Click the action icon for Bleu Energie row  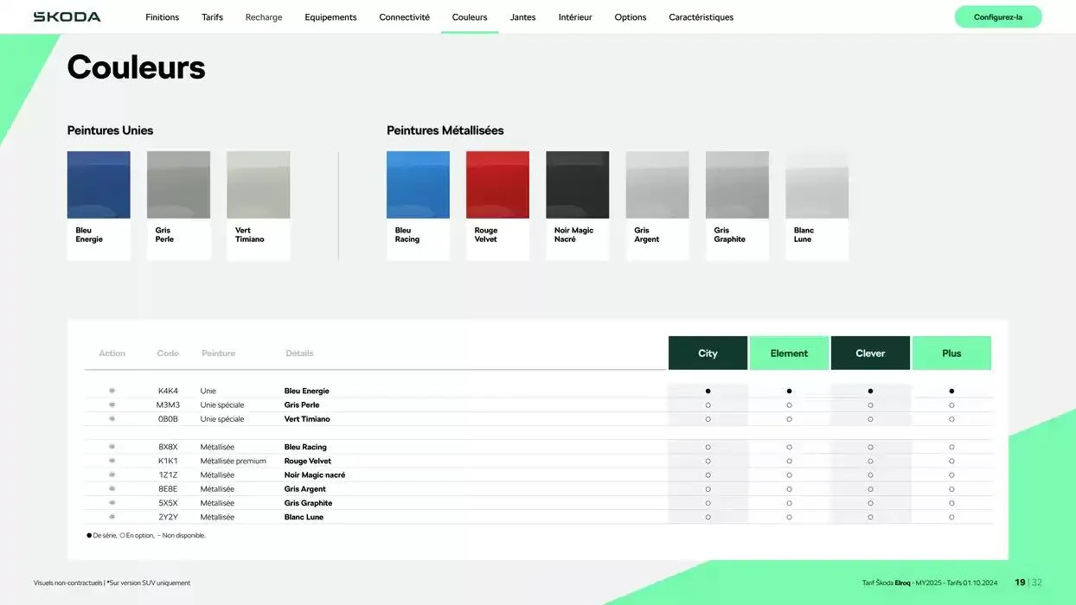click(112, 391)
